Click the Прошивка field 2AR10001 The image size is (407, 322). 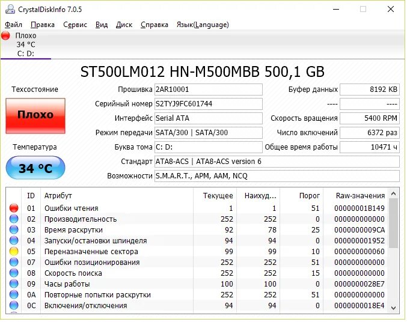click(x=209, y=90)
